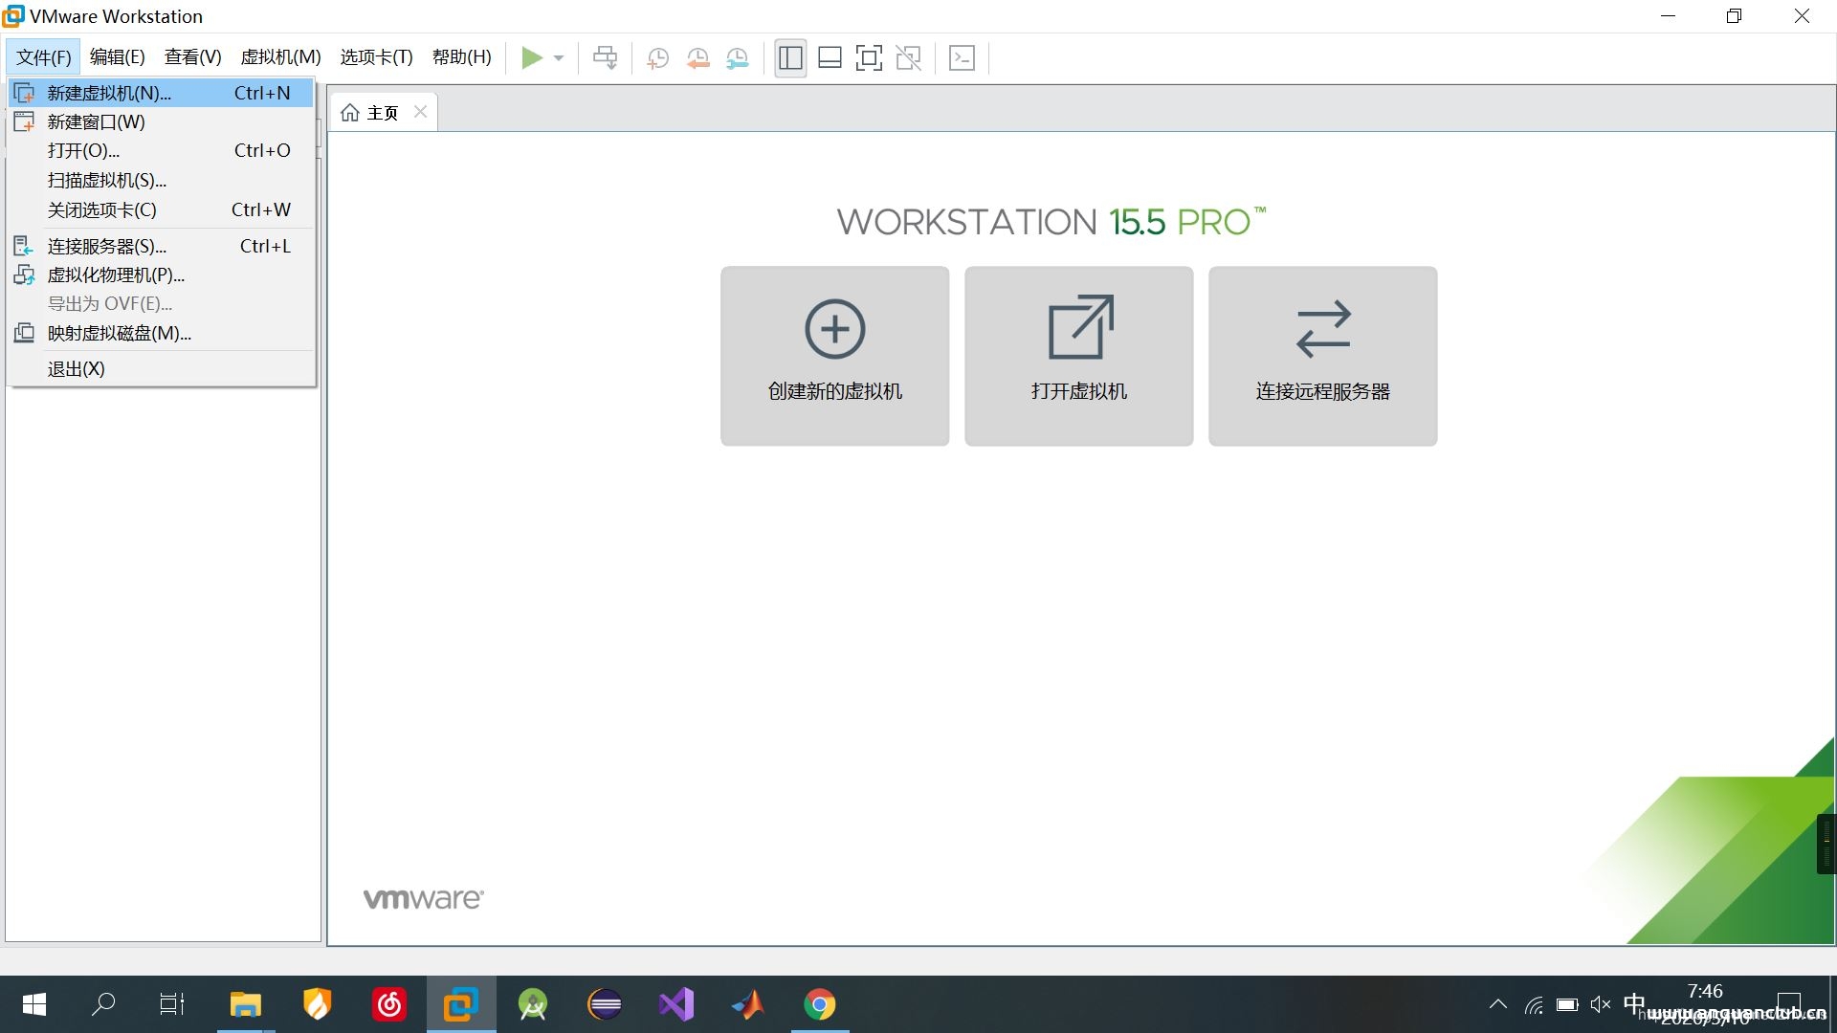Click 连接远程服务器 on the home page
Screen dimensions: 1837x1033
pos(1322,356)
